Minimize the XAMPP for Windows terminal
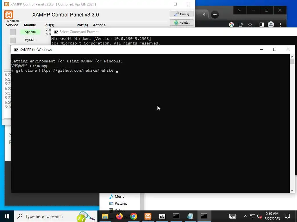Screen dimensions: 297x222 pos(262,50)
